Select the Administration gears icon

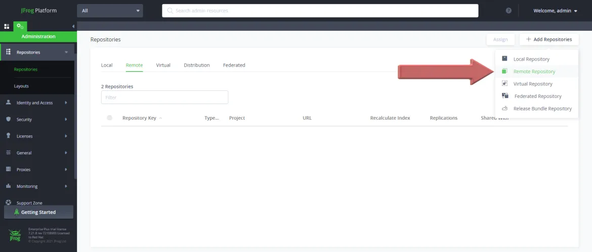click(x=20, y=26)
